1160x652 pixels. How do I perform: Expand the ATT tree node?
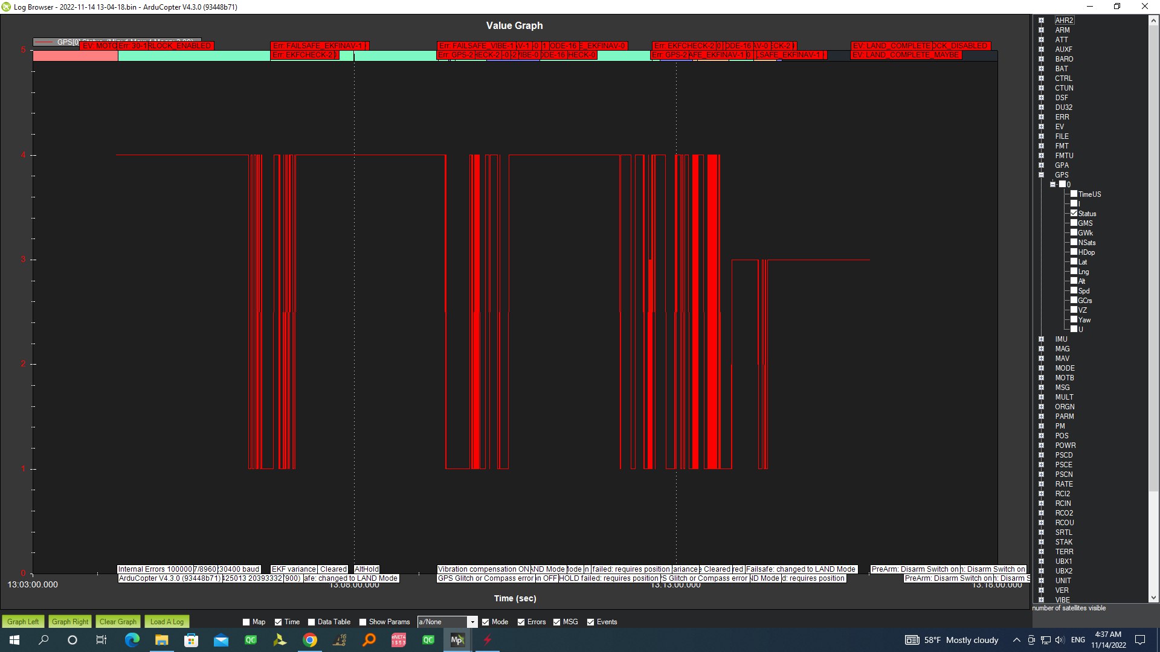[1042, 40]
